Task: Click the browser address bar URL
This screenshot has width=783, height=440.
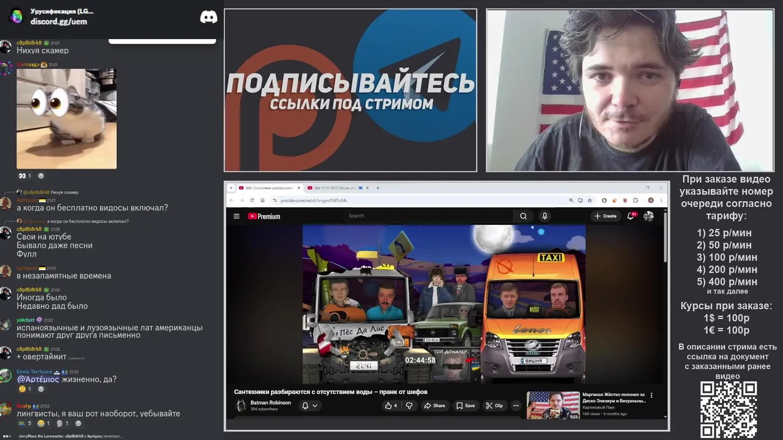Action: tap(314, 200)
